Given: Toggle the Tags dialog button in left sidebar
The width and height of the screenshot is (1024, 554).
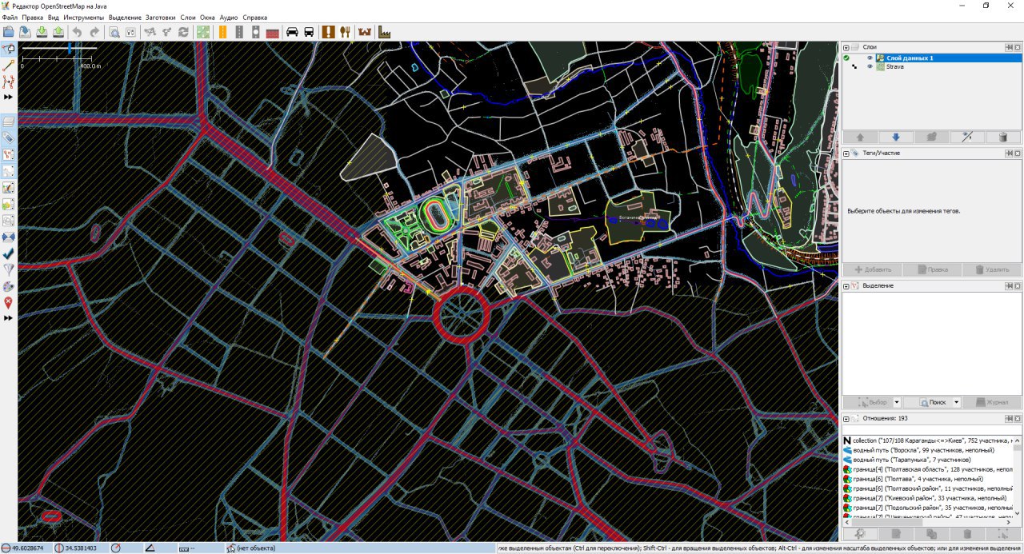Looking at the screenshot, I should pos(9,138).
